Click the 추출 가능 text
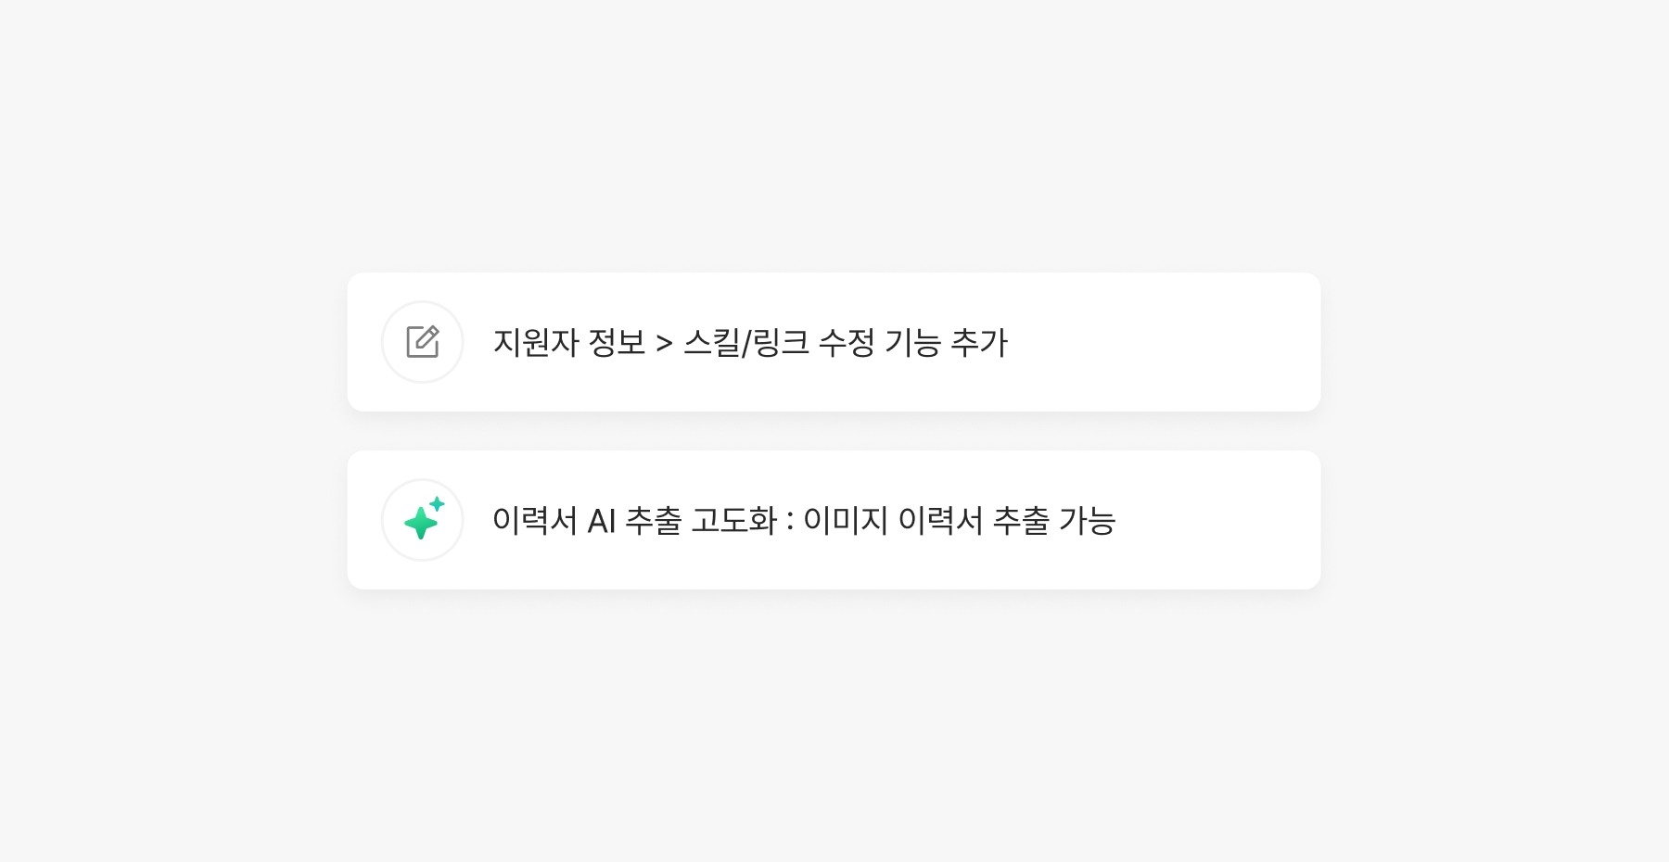The height and width of the screenshot is (862, 1669). tap(1053, 521)
